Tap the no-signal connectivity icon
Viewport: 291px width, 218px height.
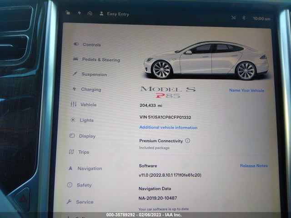(x=233, y=18)
